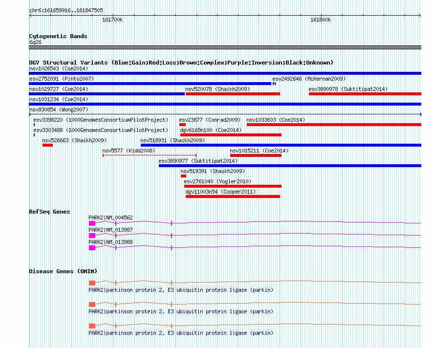Click the DGV Structural Variants track title
The height and width of the screenshot is (348, 435).
(181, 63)
